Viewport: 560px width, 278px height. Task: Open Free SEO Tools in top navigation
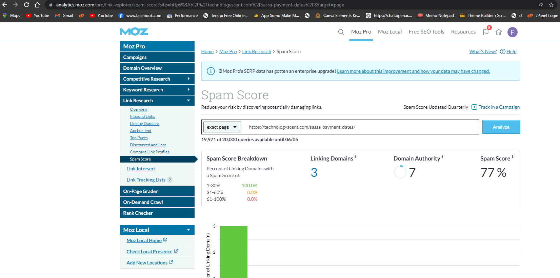(x=426, y=32)
